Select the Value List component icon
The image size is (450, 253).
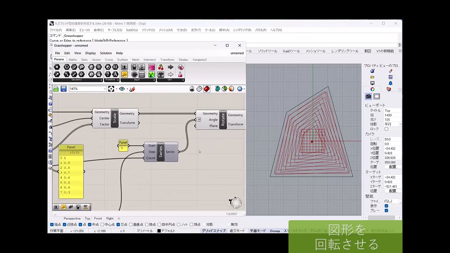pos(142,74)
